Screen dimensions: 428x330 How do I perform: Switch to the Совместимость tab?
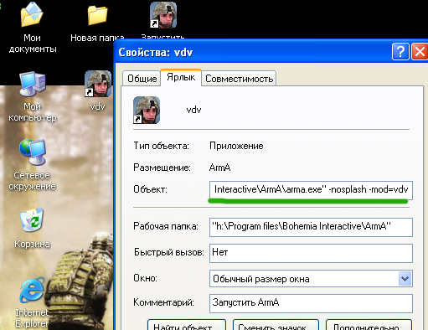[x=239, y=79]
